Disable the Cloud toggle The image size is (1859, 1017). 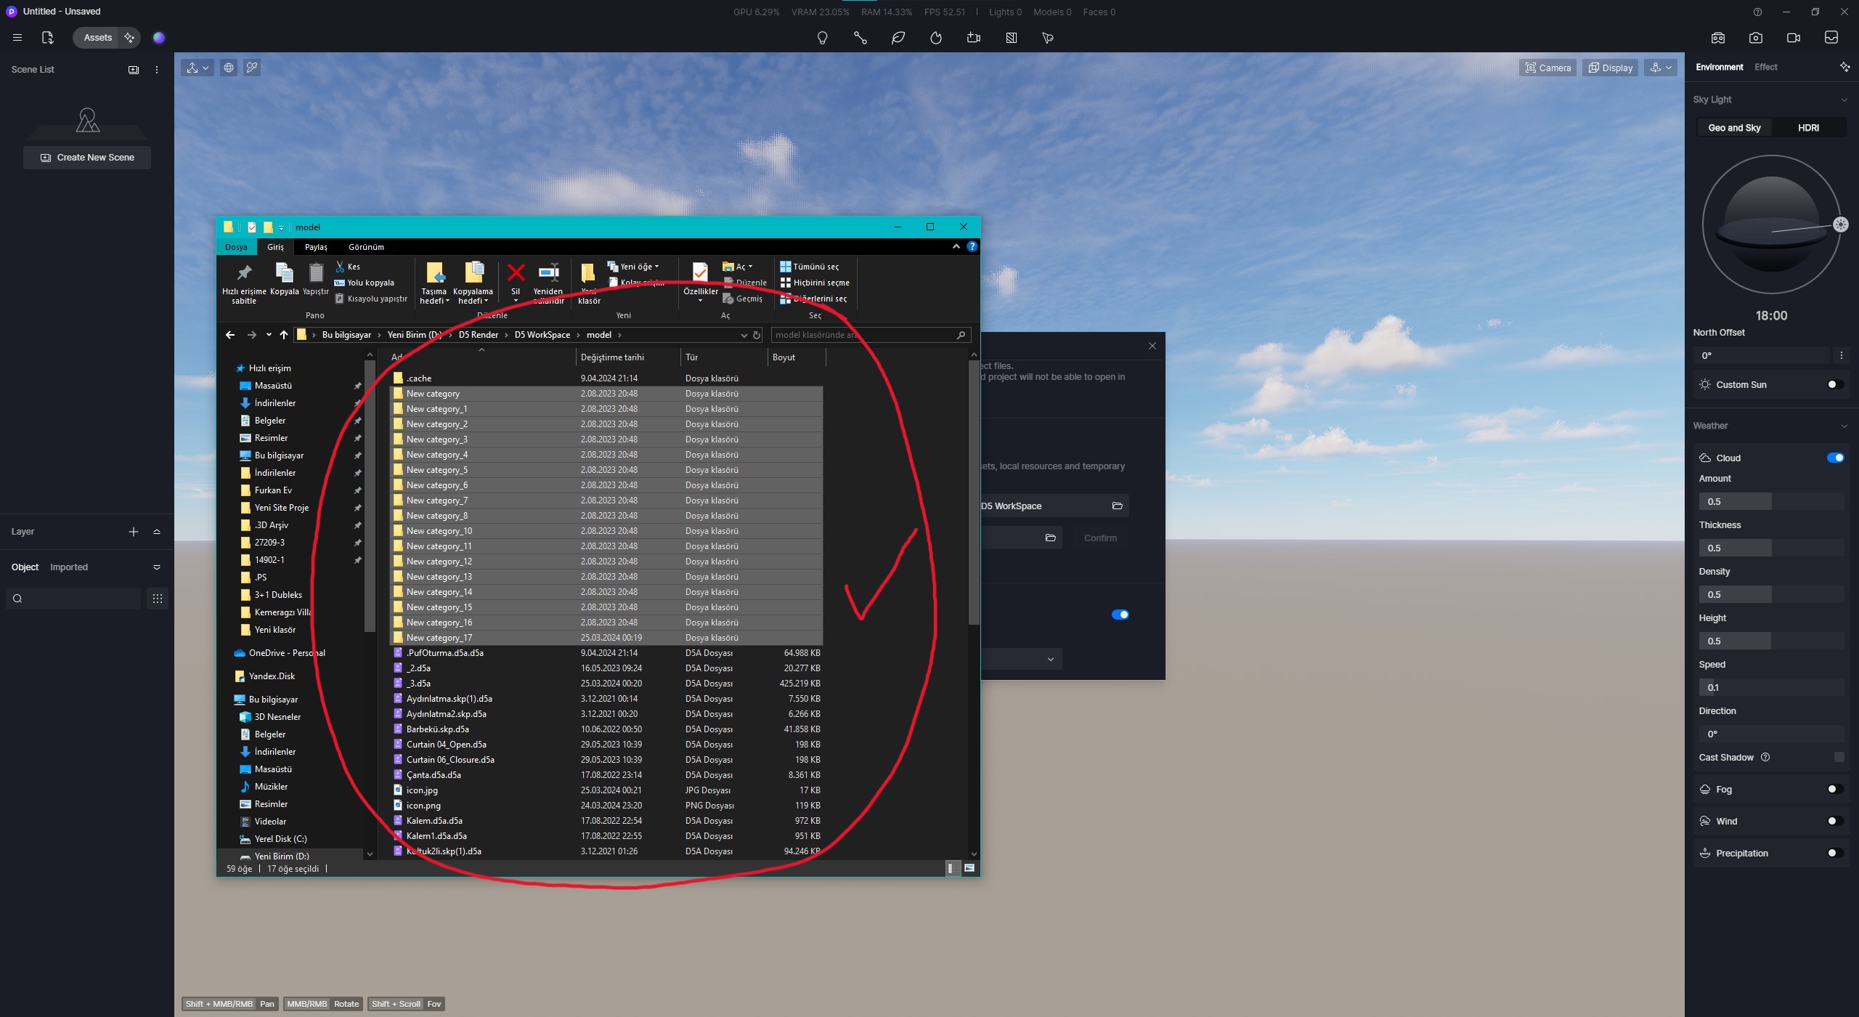tap(1836, 457)
